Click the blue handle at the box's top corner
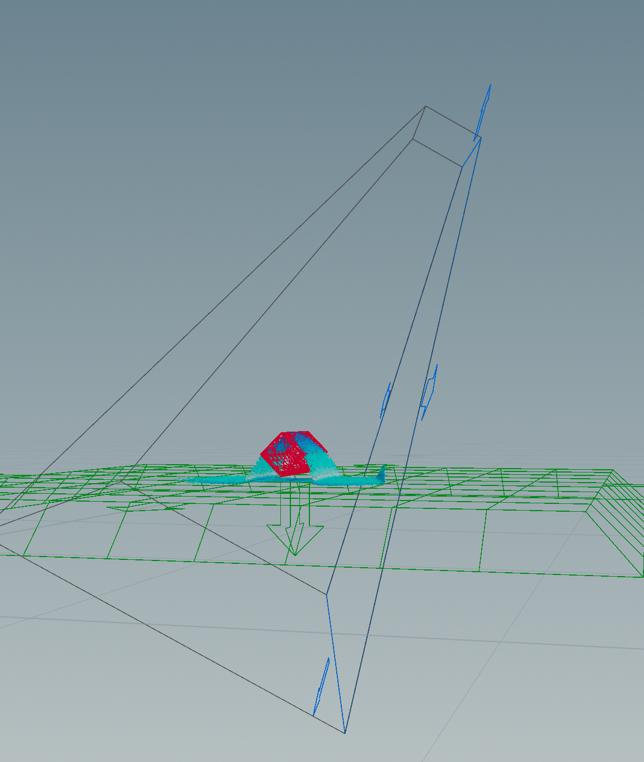 pos(482,112)
